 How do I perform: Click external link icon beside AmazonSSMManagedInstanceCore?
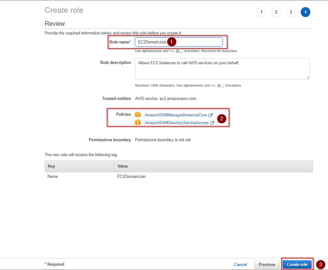click(210, 115)
